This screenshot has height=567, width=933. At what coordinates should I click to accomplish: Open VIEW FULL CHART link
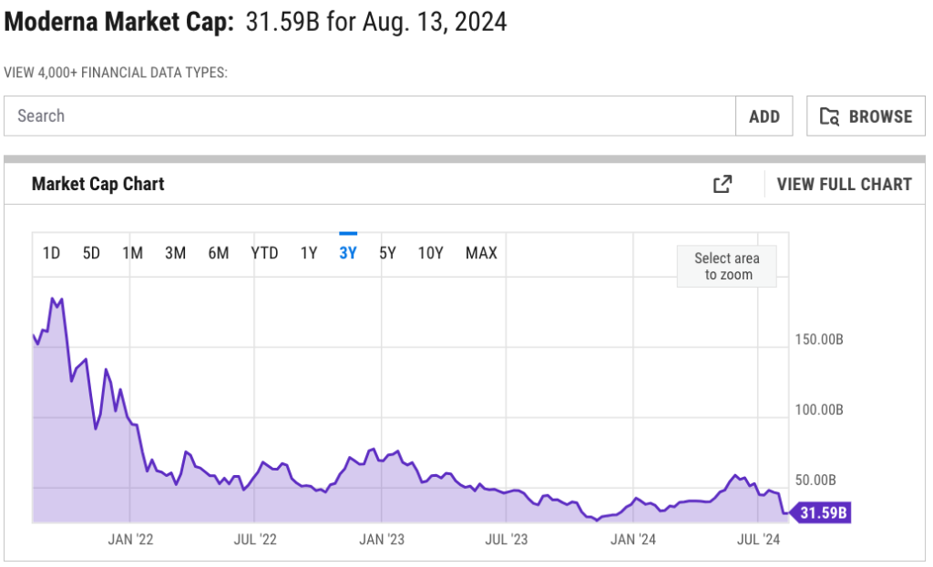click(x=844, y=184)
